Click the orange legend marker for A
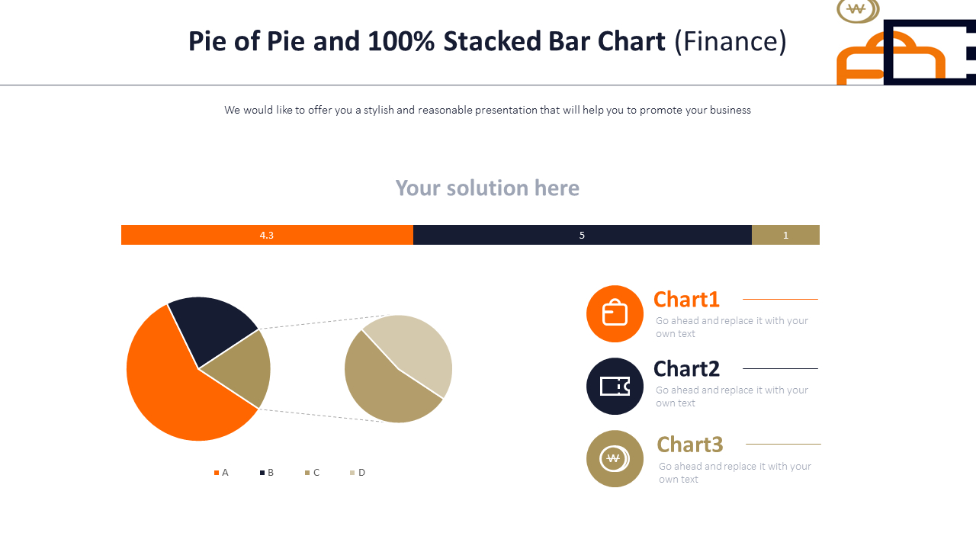This screenshot has width=976, height=549. click(217, 473)
